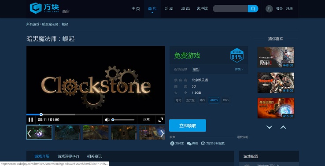Pause the trailer video
Screen dimensions: 325x166
tap(31, 120)
